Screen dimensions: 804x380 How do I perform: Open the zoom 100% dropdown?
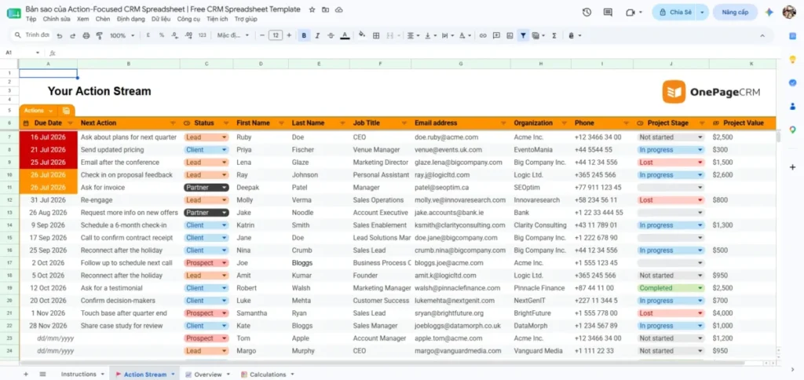(x=122, y=35)
